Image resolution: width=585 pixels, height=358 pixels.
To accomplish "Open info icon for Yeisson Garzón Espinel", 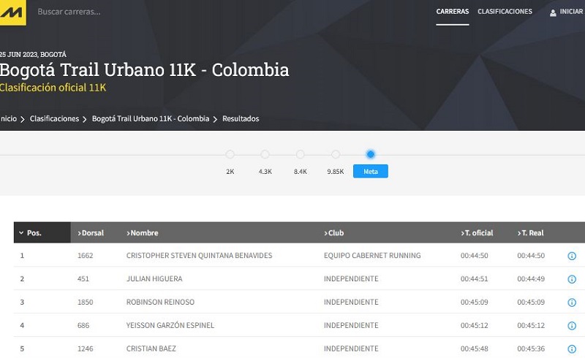I will (x=572, y=326).
